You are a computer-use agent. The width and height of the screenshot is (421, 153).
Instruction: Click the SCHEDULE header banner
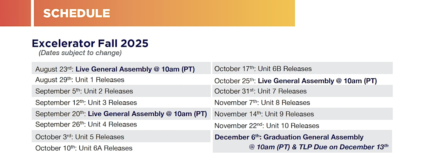[x=164, y=13]
